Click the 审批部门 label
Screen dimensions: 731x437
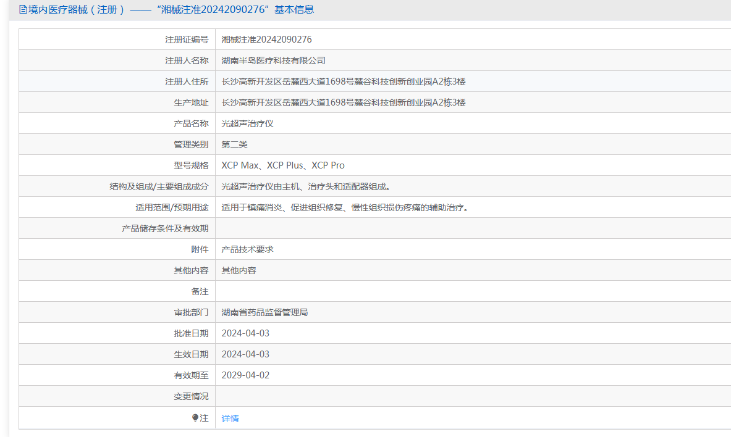tap(191, 312)
